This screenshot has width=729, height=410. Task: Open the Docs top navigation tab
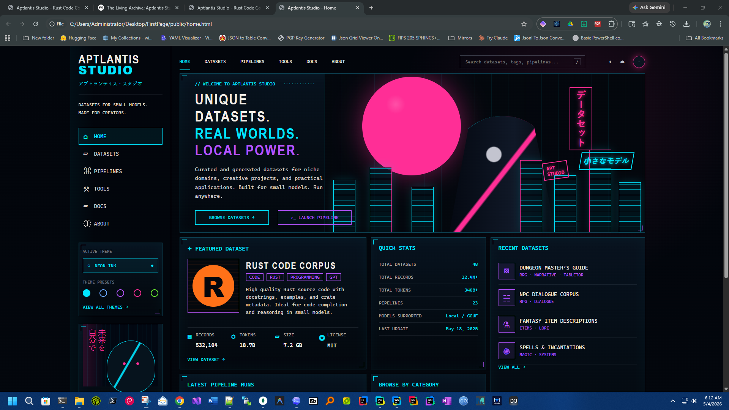[312, 61]
